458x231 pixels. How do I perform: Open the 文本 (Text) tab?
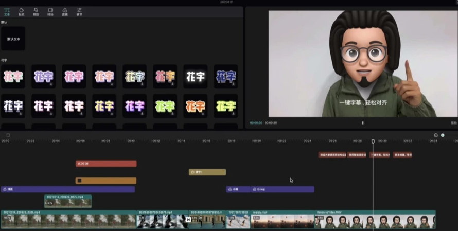[7, 11]
